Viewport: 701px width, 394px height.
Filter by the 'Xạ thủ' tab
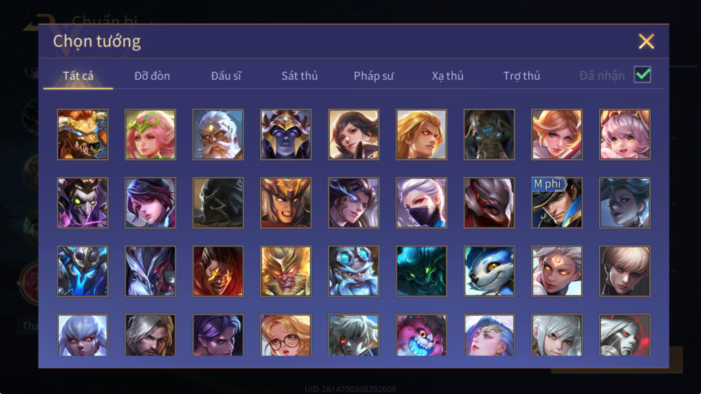[448, 76]
